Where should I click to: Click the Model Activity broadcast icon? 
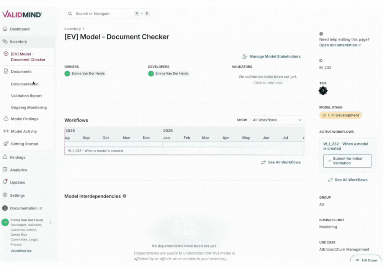point(6,131)
